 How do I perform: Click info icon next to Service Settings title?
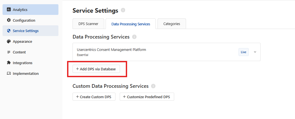point(123,10)
